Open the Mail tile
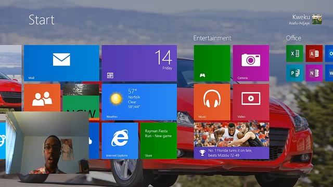333x187 pixels. click(61, 63)
